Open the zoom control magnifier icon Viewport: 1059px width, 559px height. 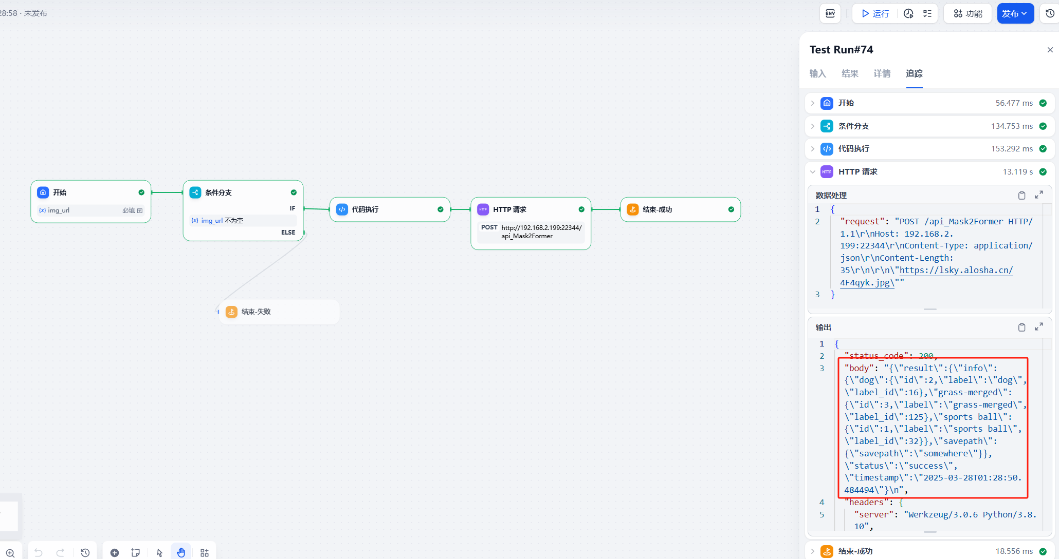10,553
